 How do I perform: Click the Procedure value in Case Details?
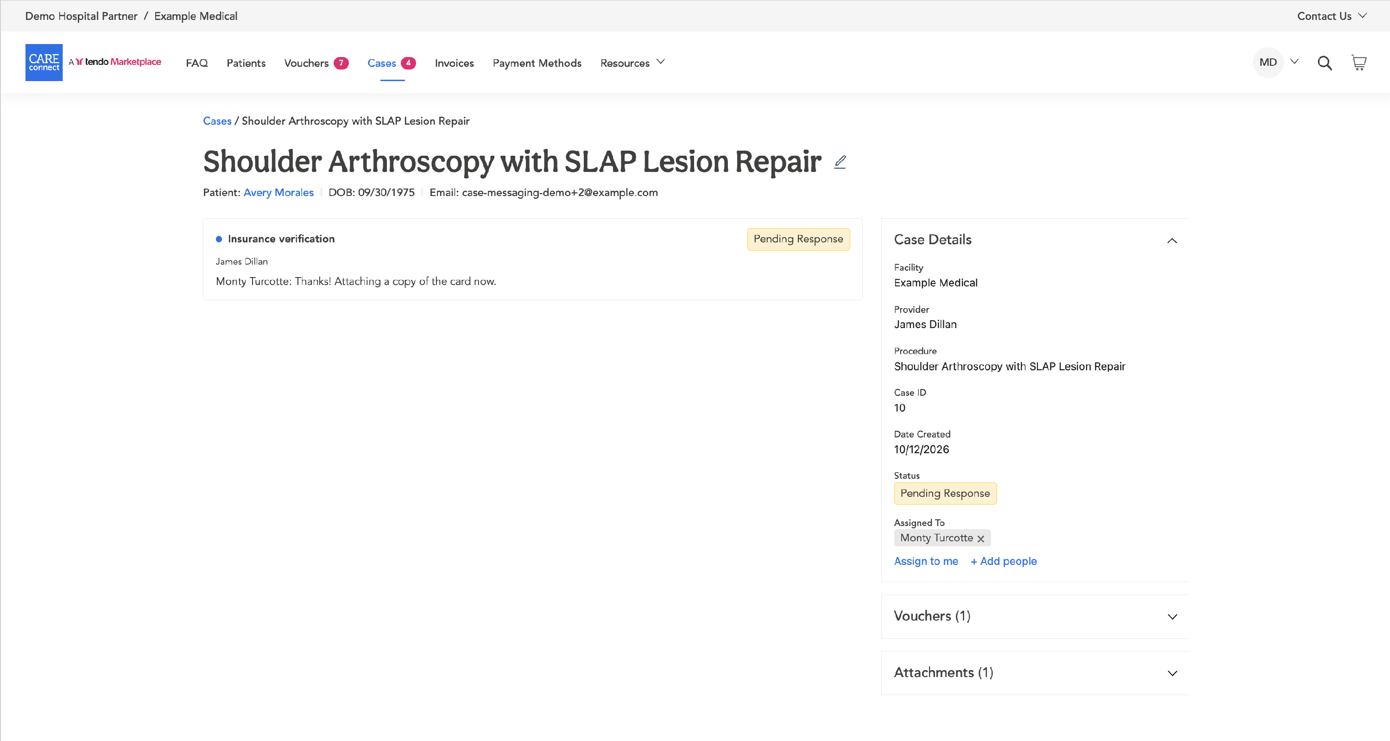1010,367
